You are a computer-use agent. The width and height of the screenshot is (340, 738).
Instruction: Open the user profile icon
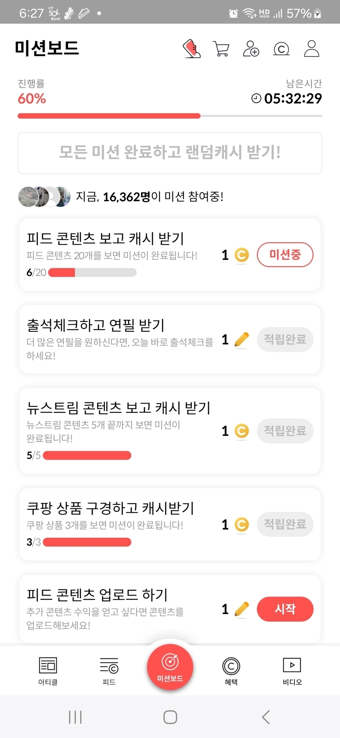click(x=312, y=49)
